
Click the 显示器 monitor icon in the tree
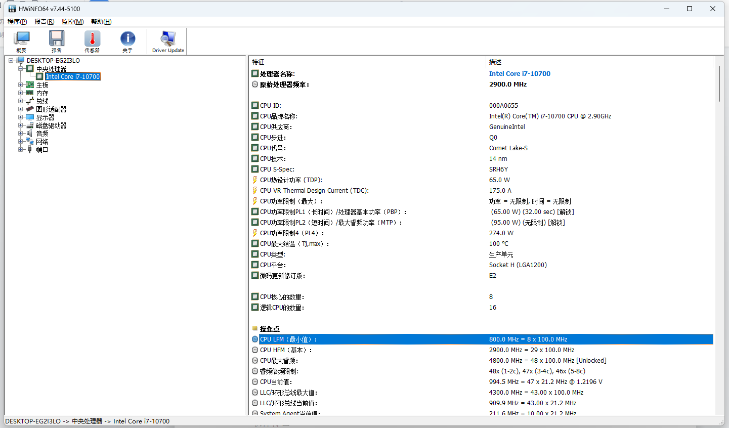pyautogui.click(x=30, y=117)
